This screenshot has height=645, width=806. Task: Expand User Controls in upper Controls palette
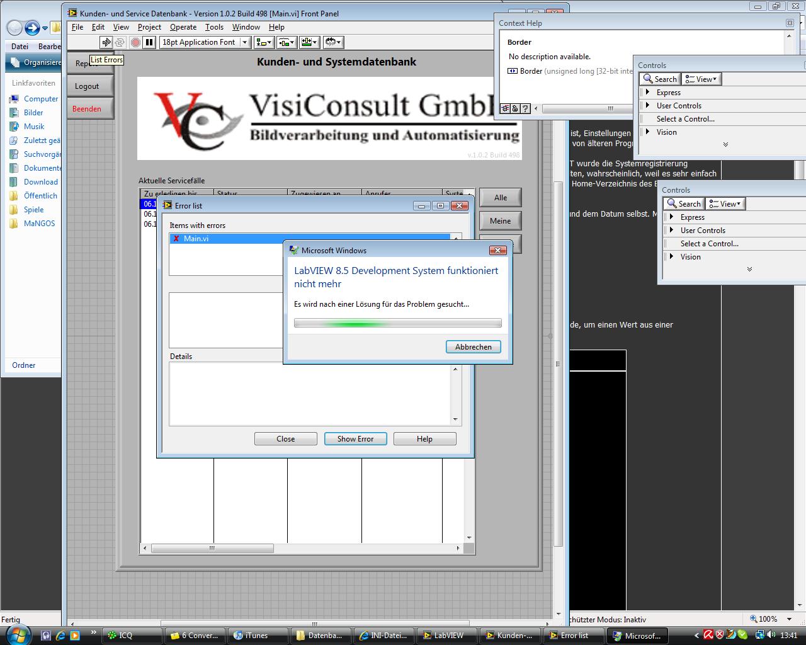click(x=647, y=106)
